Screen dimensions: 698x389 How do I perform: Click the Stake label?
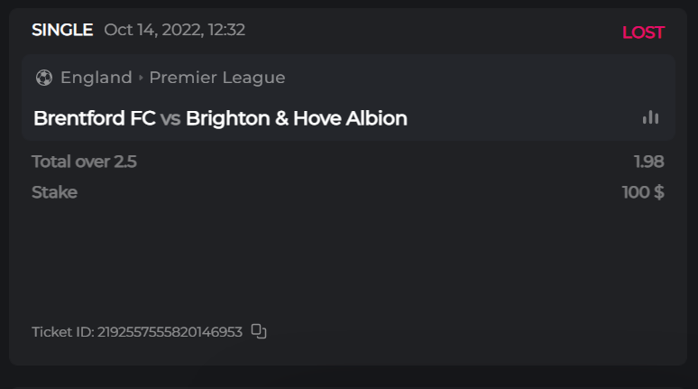pyautogui.click(x=54, y=192)
